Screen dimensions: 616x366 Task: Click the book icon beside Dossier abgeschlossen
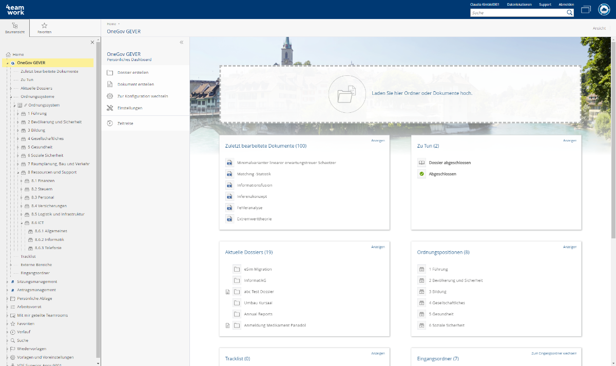coord(421,162)
